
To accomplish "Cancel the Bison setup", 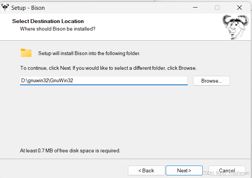I will 227,170.
